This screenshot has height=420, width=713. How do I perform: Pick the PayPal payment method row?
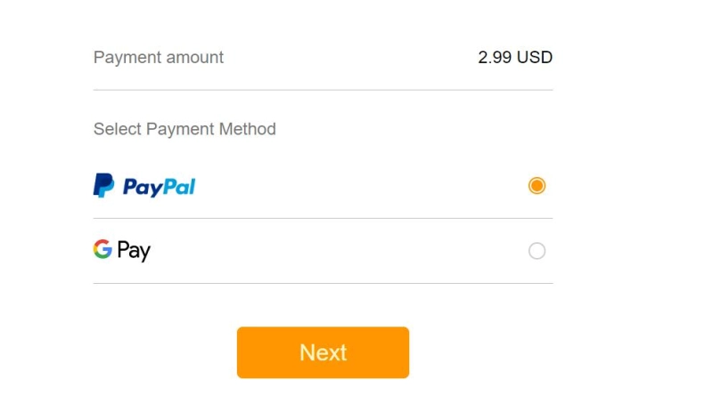[323, 186]
